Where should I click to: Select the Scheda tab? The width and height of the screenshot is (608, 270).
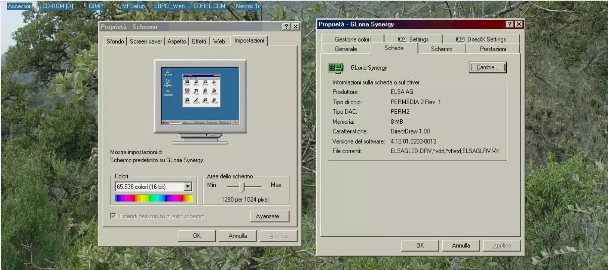click(x=394, y=48)
